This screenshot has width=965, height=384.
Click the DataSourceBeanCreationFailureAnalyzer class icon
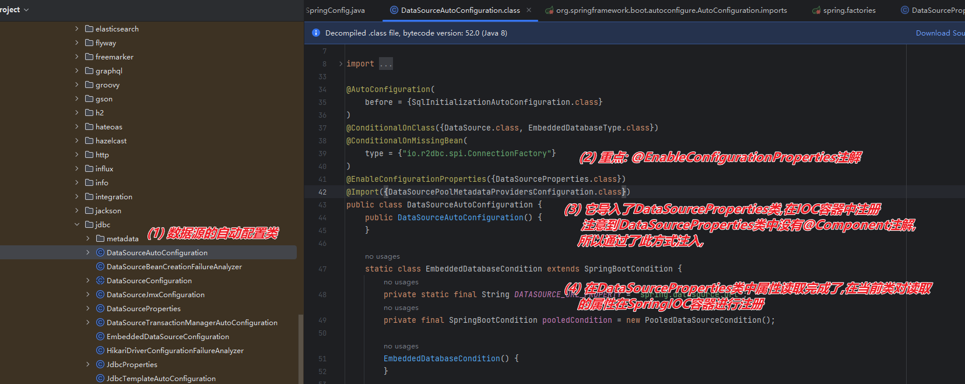100,266
